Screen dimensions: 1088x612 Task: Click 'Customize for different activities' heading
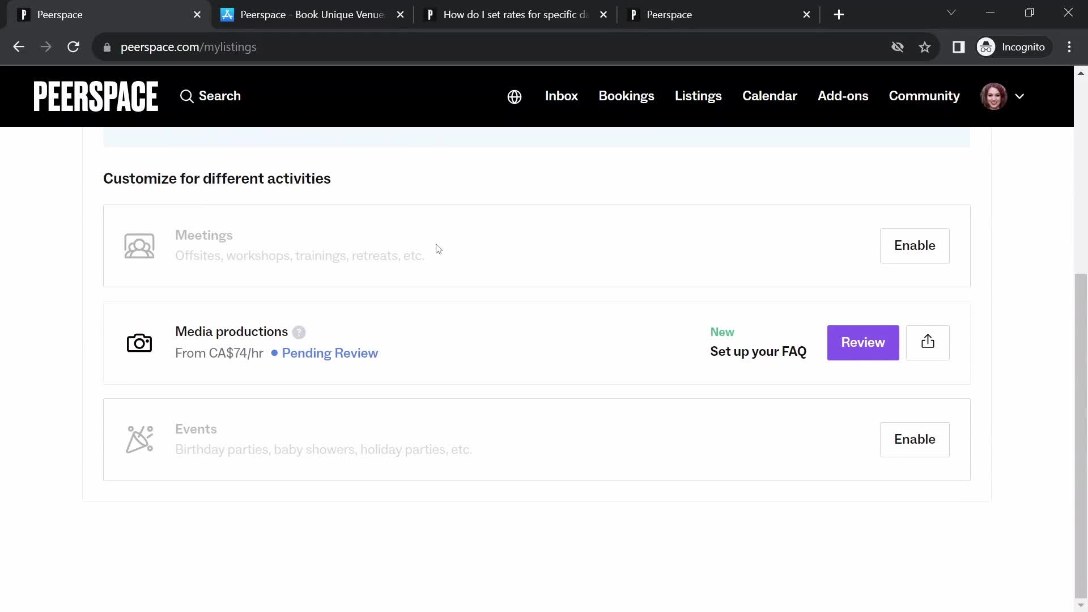[217, 178]
